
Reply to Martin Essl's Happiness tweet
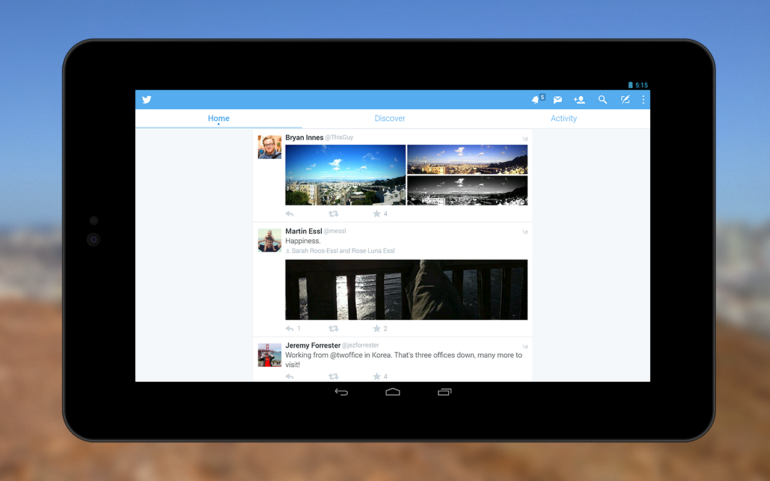click(289, 328)
